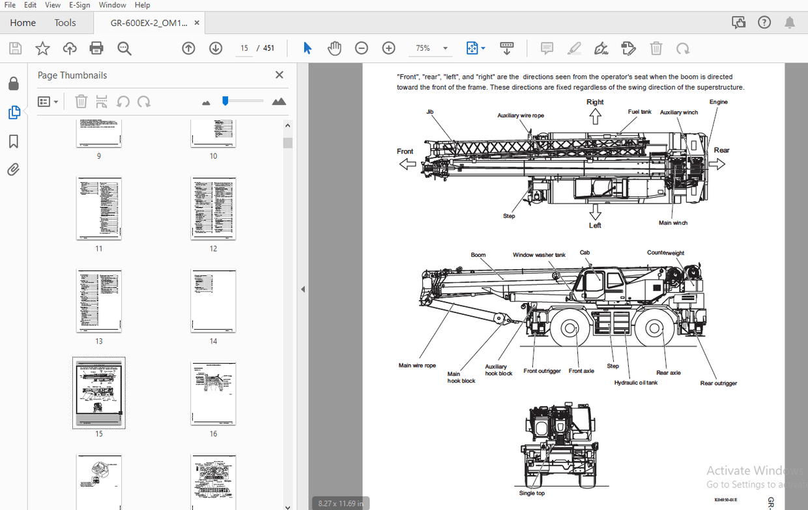
Task: Select the Bookmarks icon in sidebar
Action: pyautogui.click(x=14, y=141)
